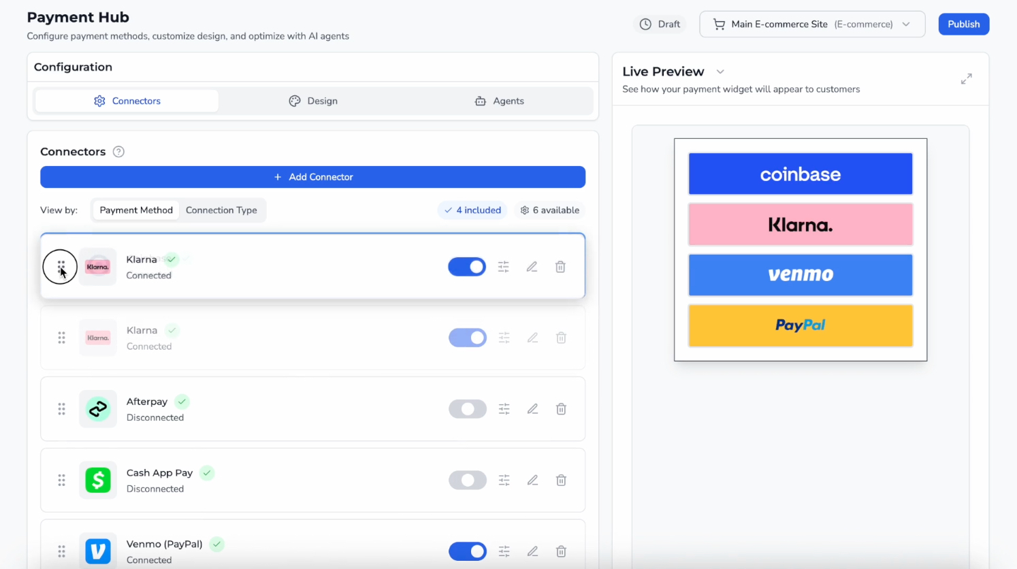Click the Venmo (PayPal) pencil edit icon
This screenshot has height=569, width=1017.
[x=532, y=551]
